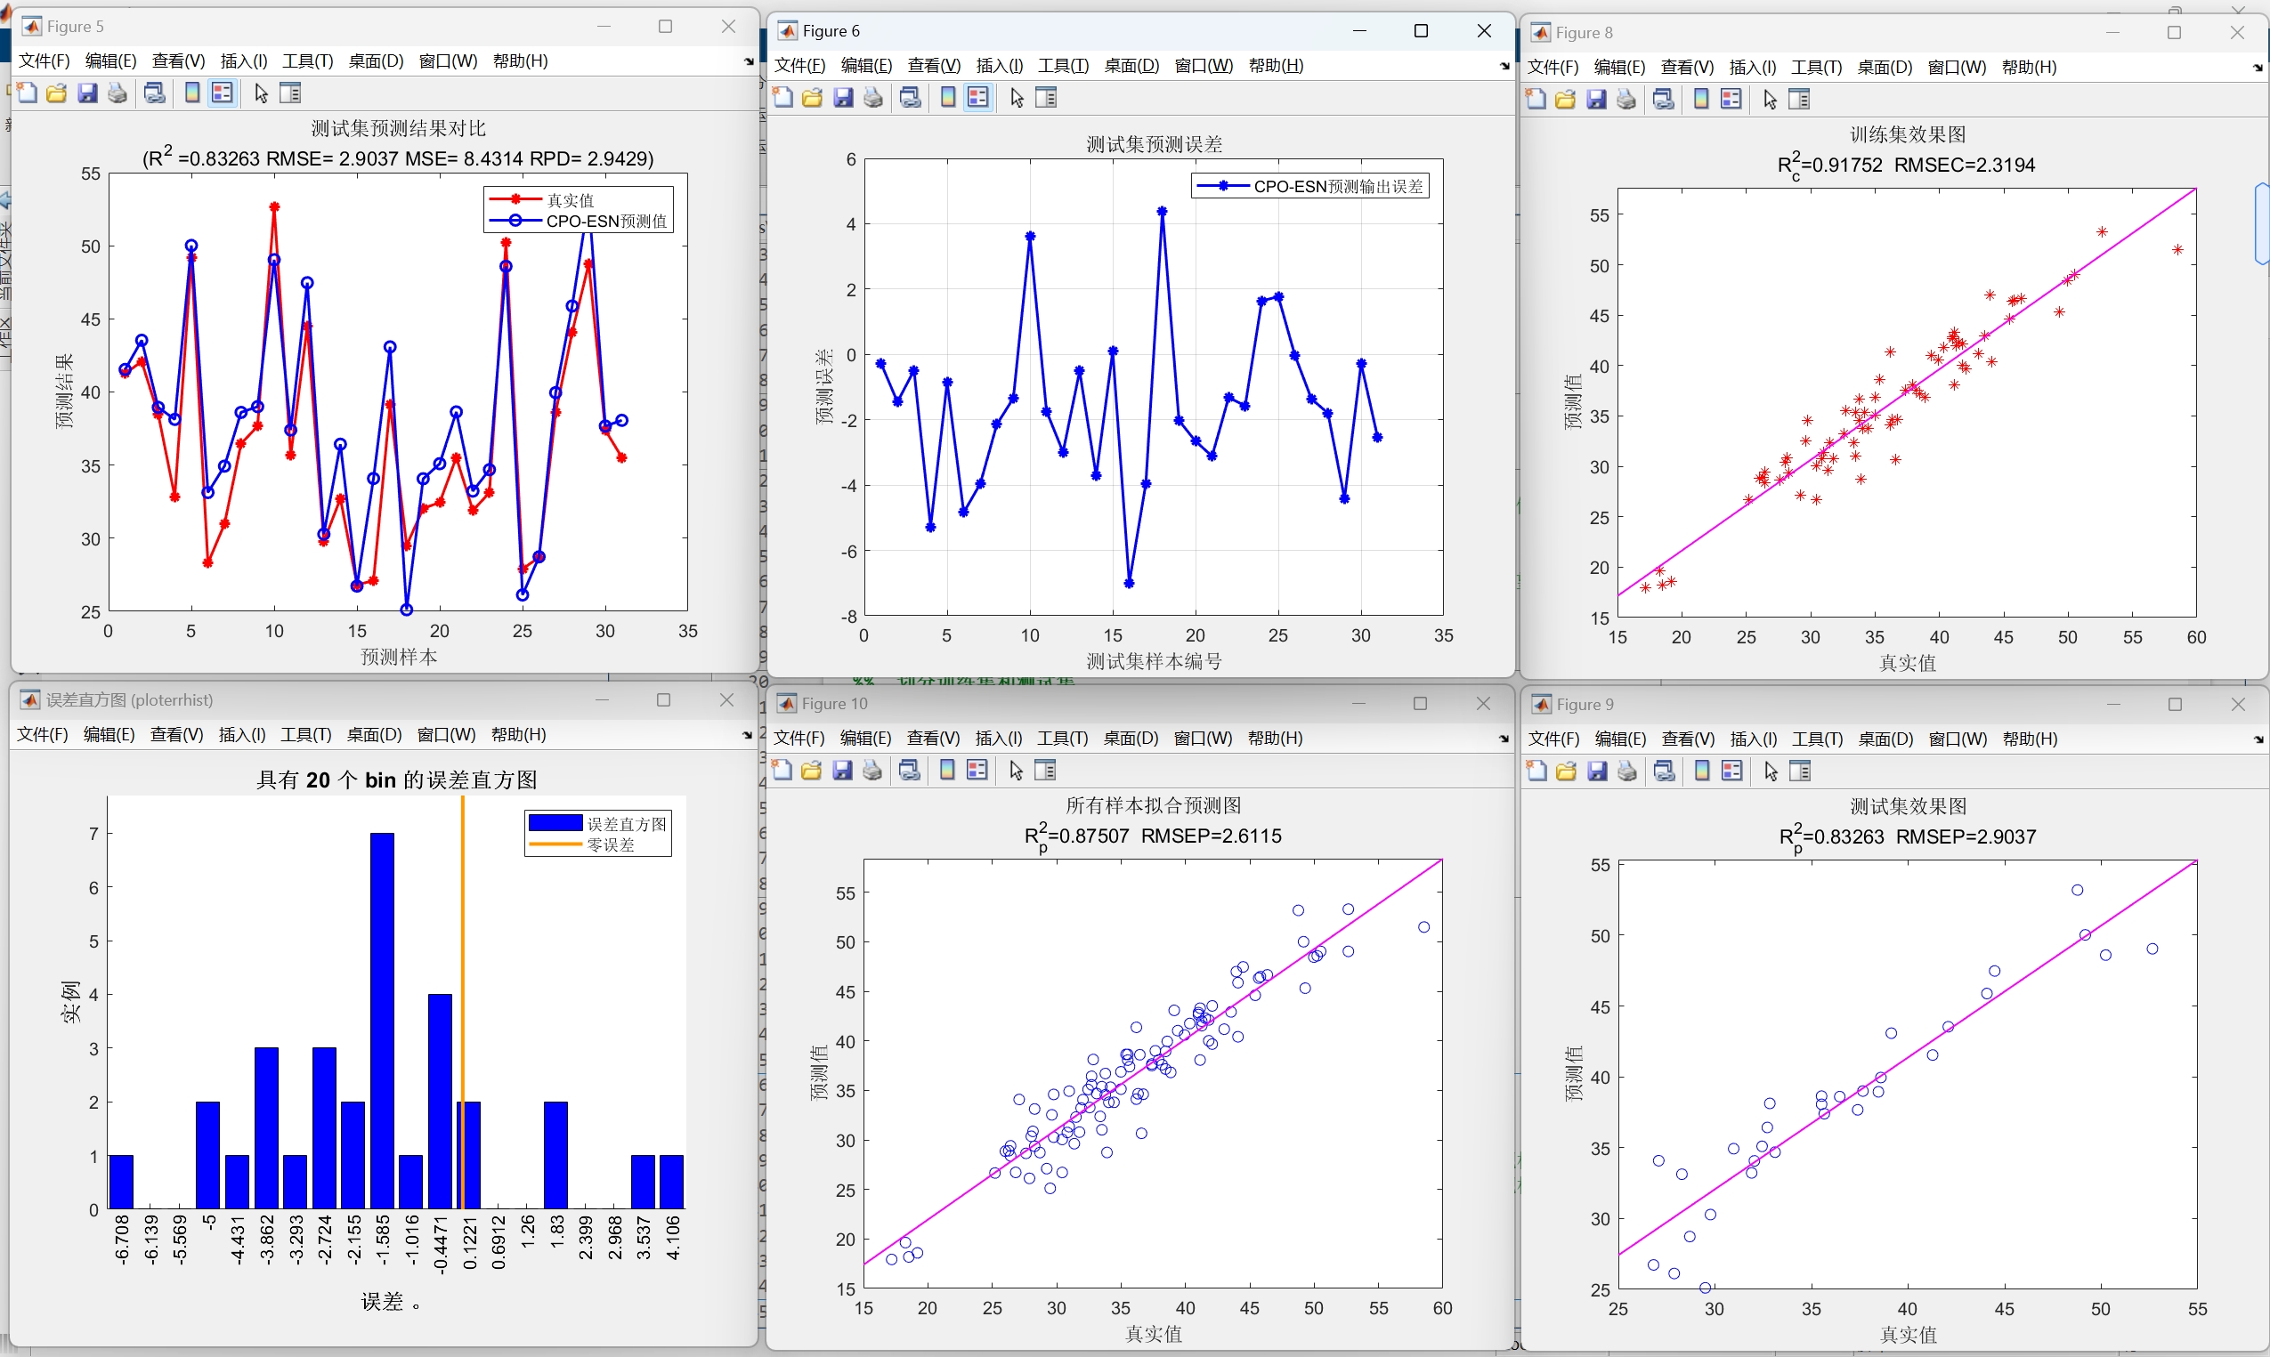2270x1357 pixels.
Task: Click Save Figure icon in Figure 8
Action: point(1597,100)
